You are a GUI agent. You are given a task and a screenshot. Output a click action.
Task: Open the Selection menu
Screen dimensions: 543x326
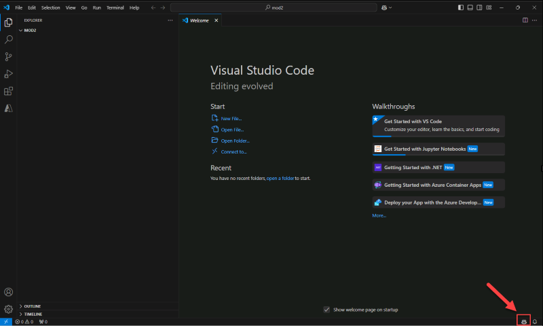point(51,7)
